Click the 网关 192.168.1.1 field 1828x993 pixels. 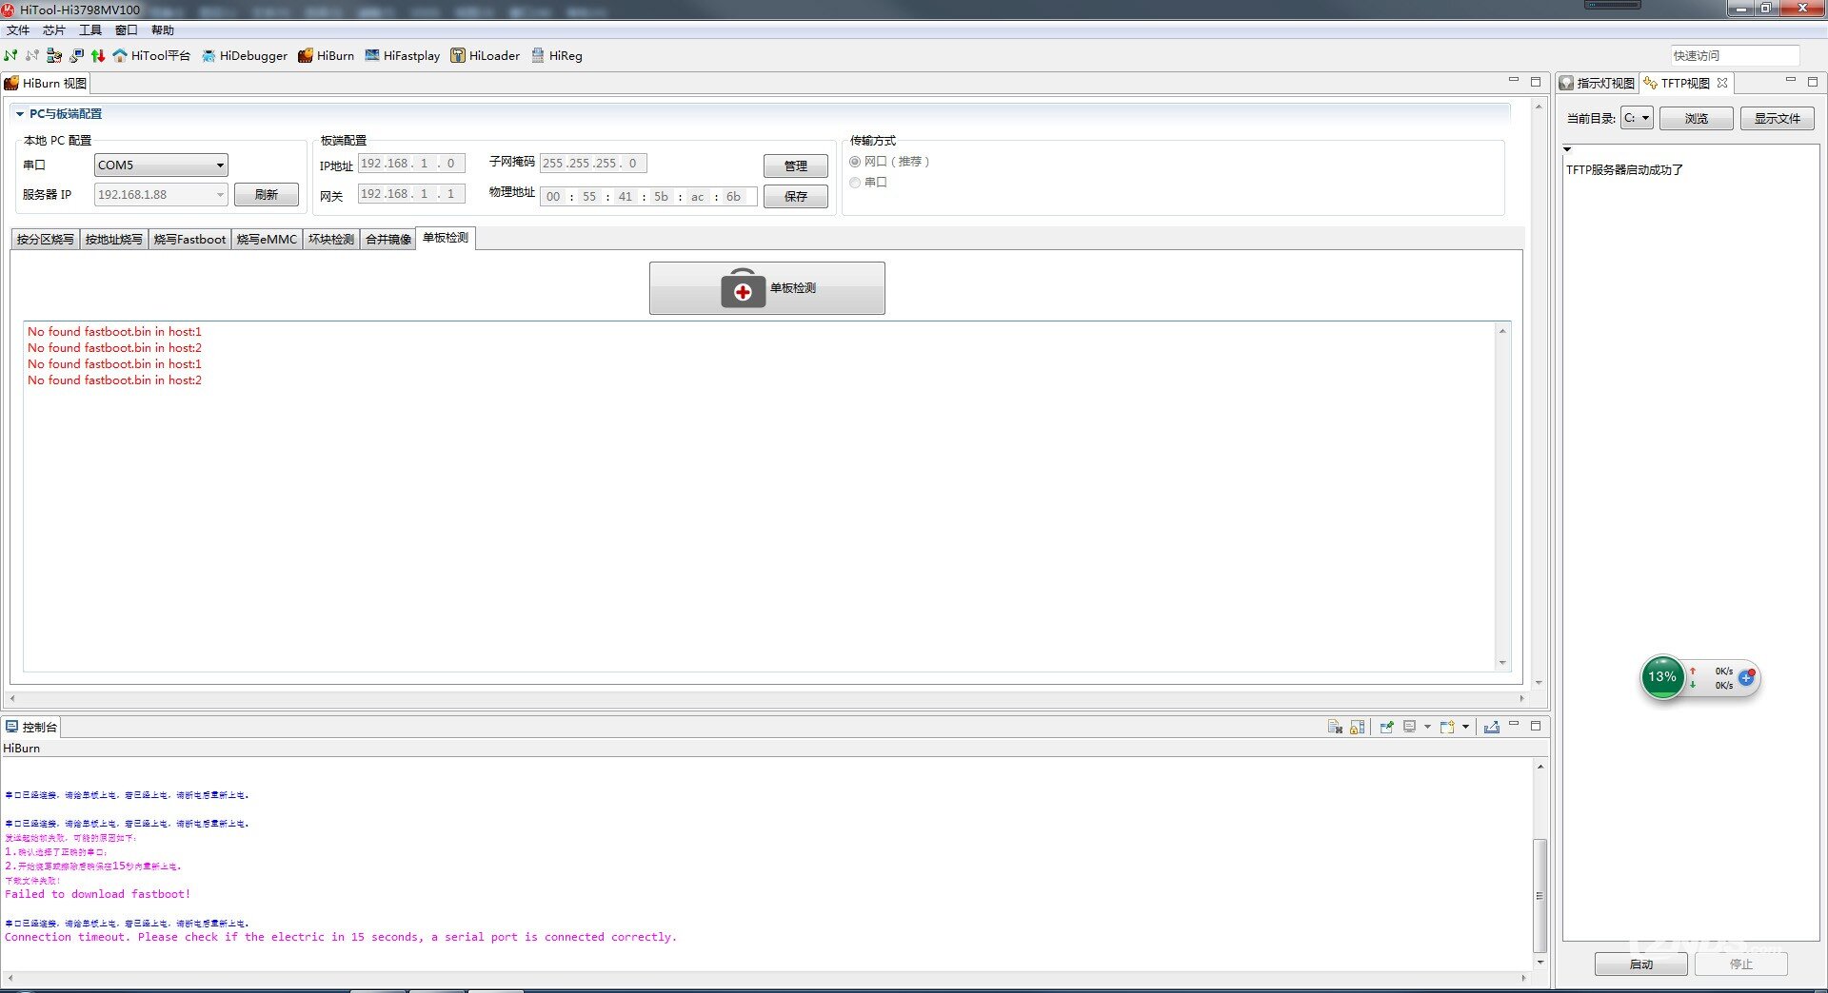point(411,194)
